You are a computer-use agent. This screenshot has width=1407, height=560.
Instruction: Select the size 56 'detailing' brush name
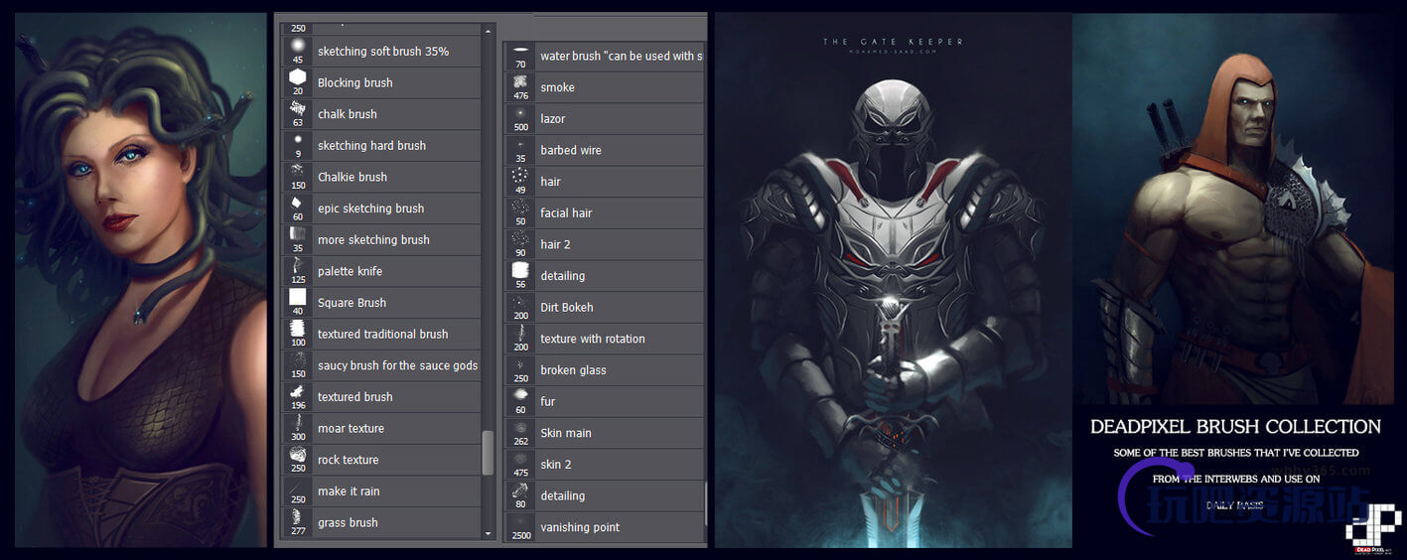pos(563,276)
